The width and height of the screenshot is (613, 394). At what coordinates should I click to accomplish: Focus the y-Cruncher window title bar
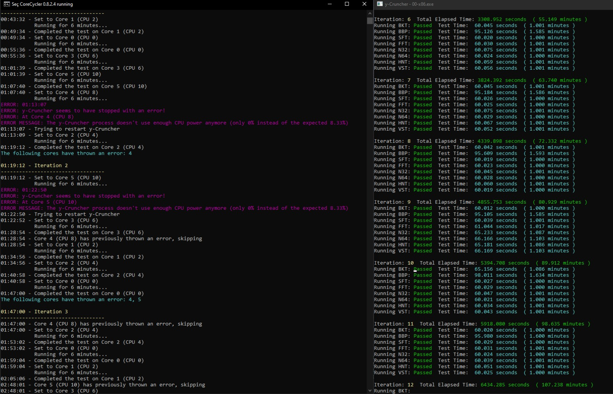[x=498, y=4]
